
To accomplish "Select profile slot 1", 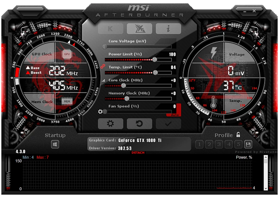I will pyautogui.click(x=199, y=144).
